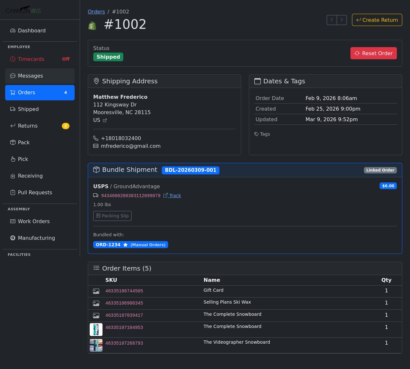Follow the Track shipment link

[172, 196]
